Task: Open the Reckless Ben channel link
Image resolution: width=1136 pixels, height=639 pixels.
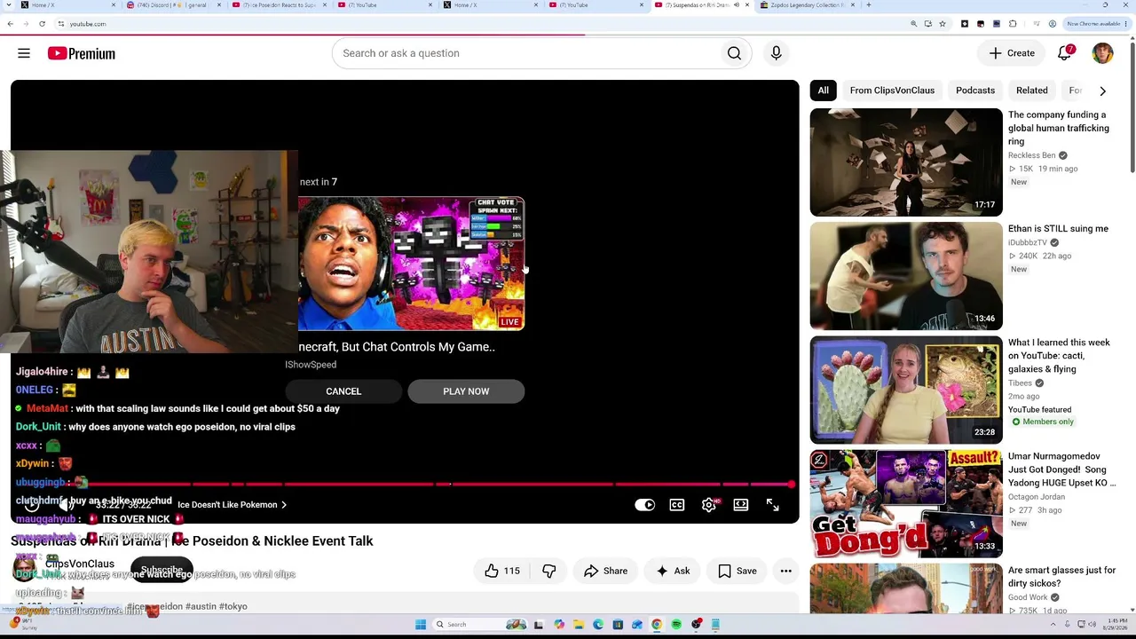Action: pos(1031,155)
